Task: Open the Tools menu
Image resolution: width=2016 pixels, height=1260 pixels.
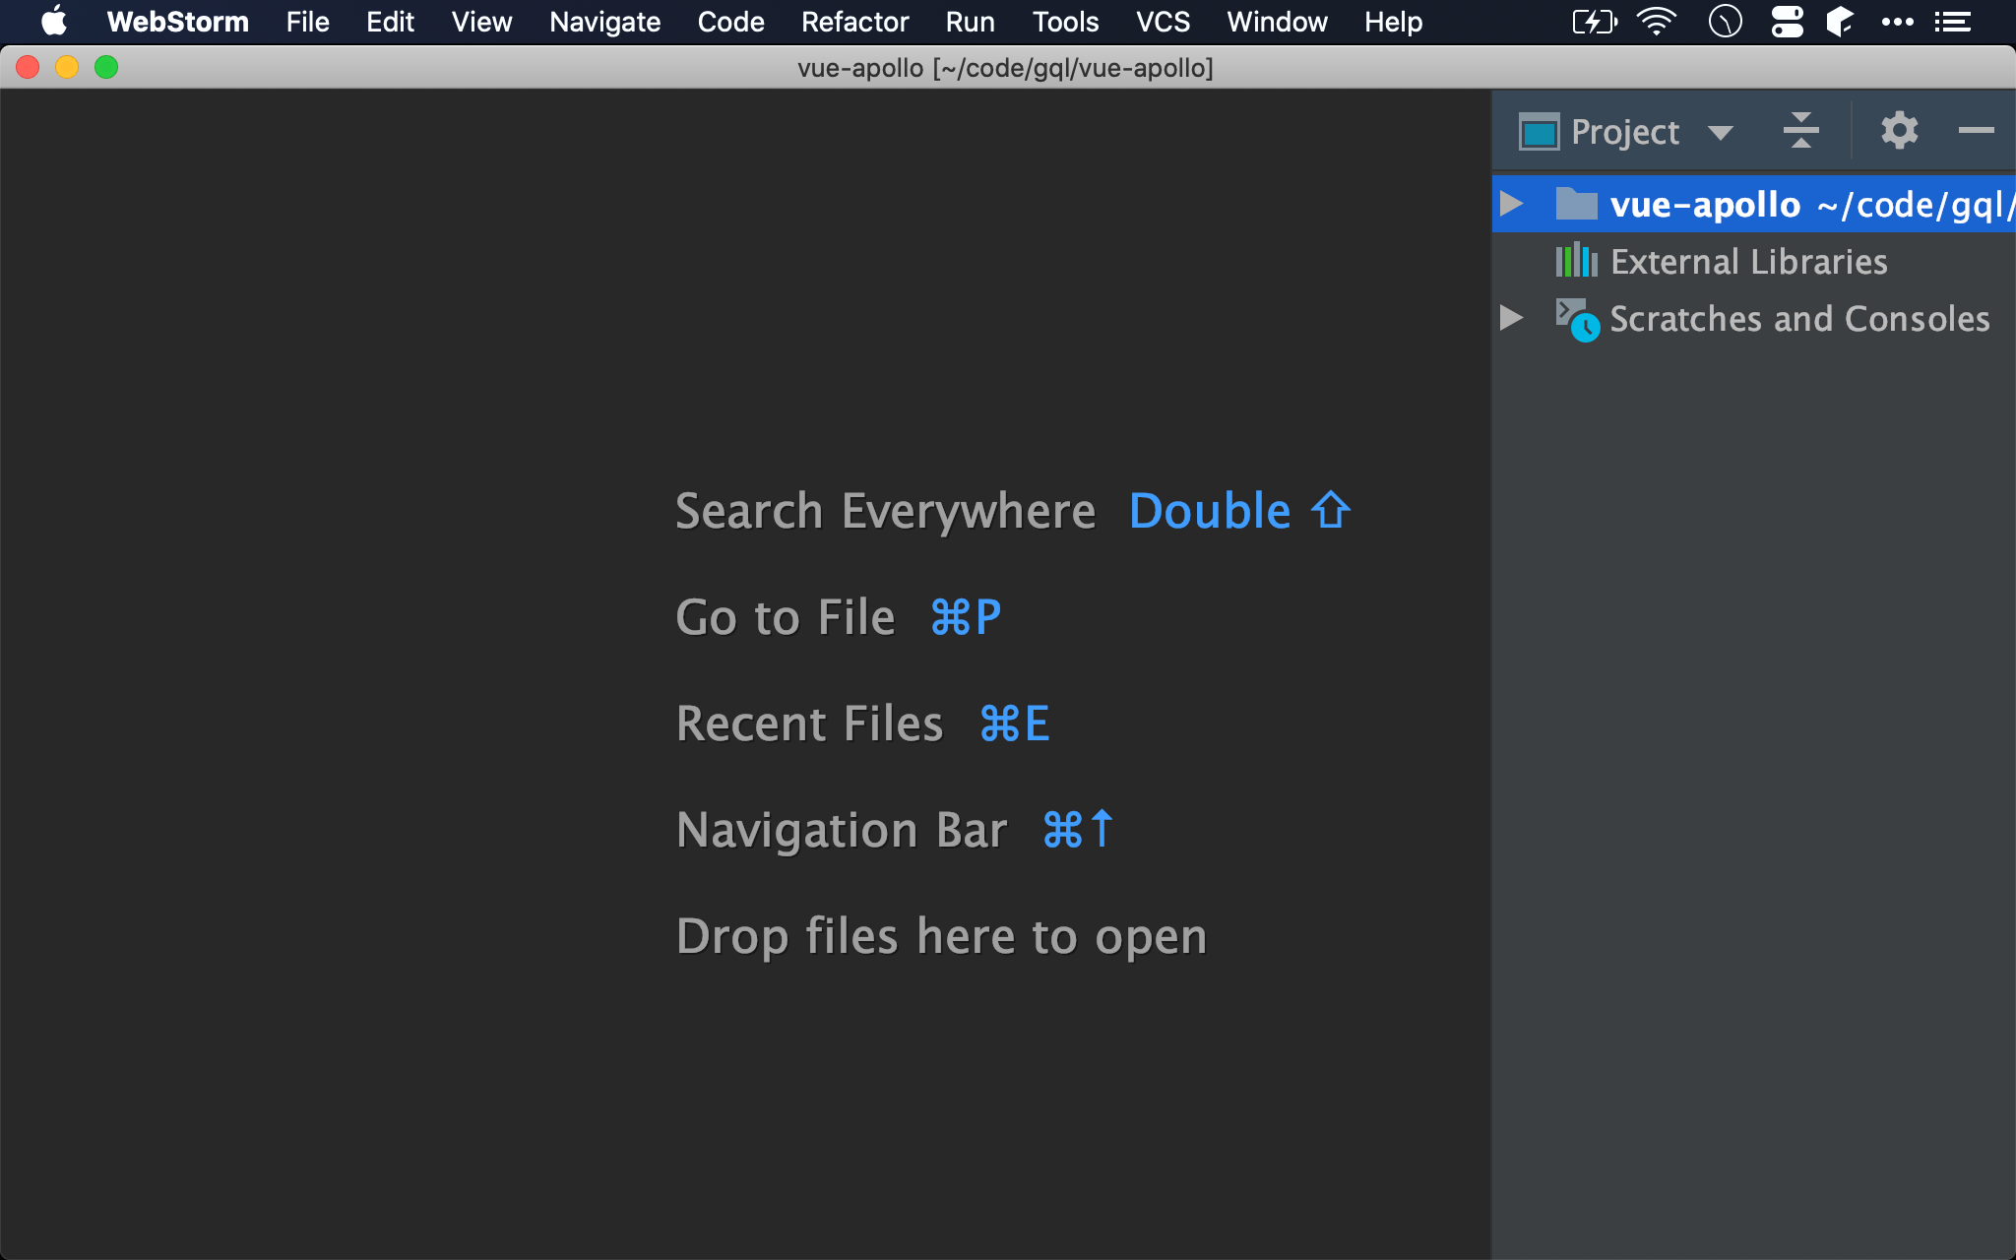Action: point(1065,22)
